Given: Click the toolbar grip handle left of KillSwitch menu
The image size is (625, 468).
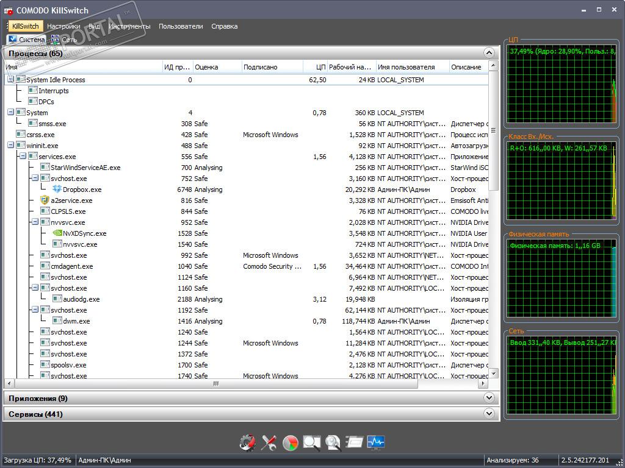Looking at the screenshot, I should point(7,26).
